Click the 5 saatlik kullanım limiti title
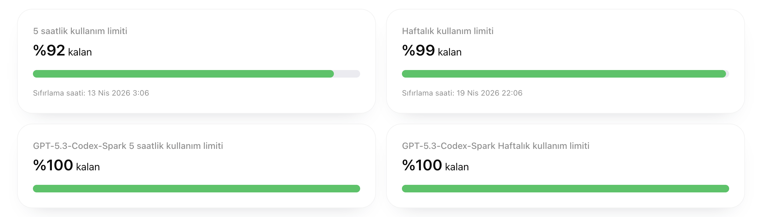 click(80, 31)
